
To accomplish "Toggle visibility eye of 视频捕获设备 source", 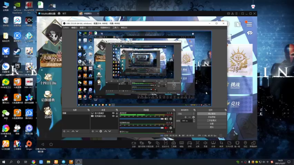I will (113, 116).
